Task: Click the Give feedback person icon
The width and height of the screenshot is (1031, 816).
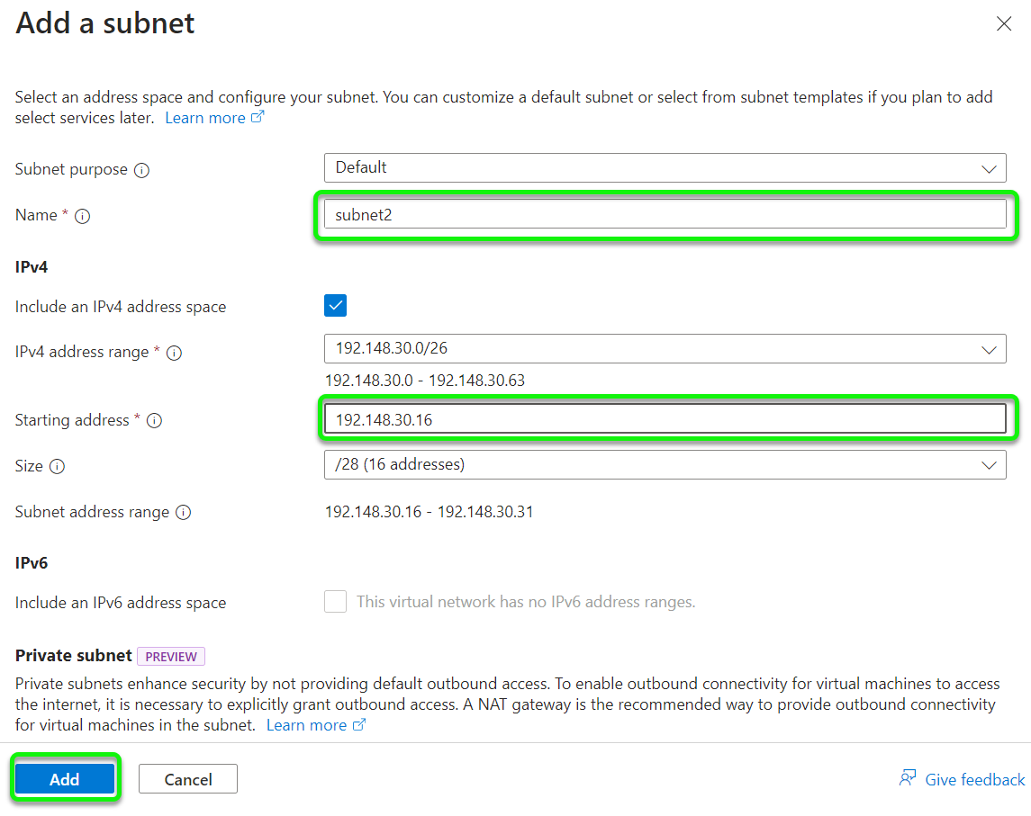Action: pos(907,779)
